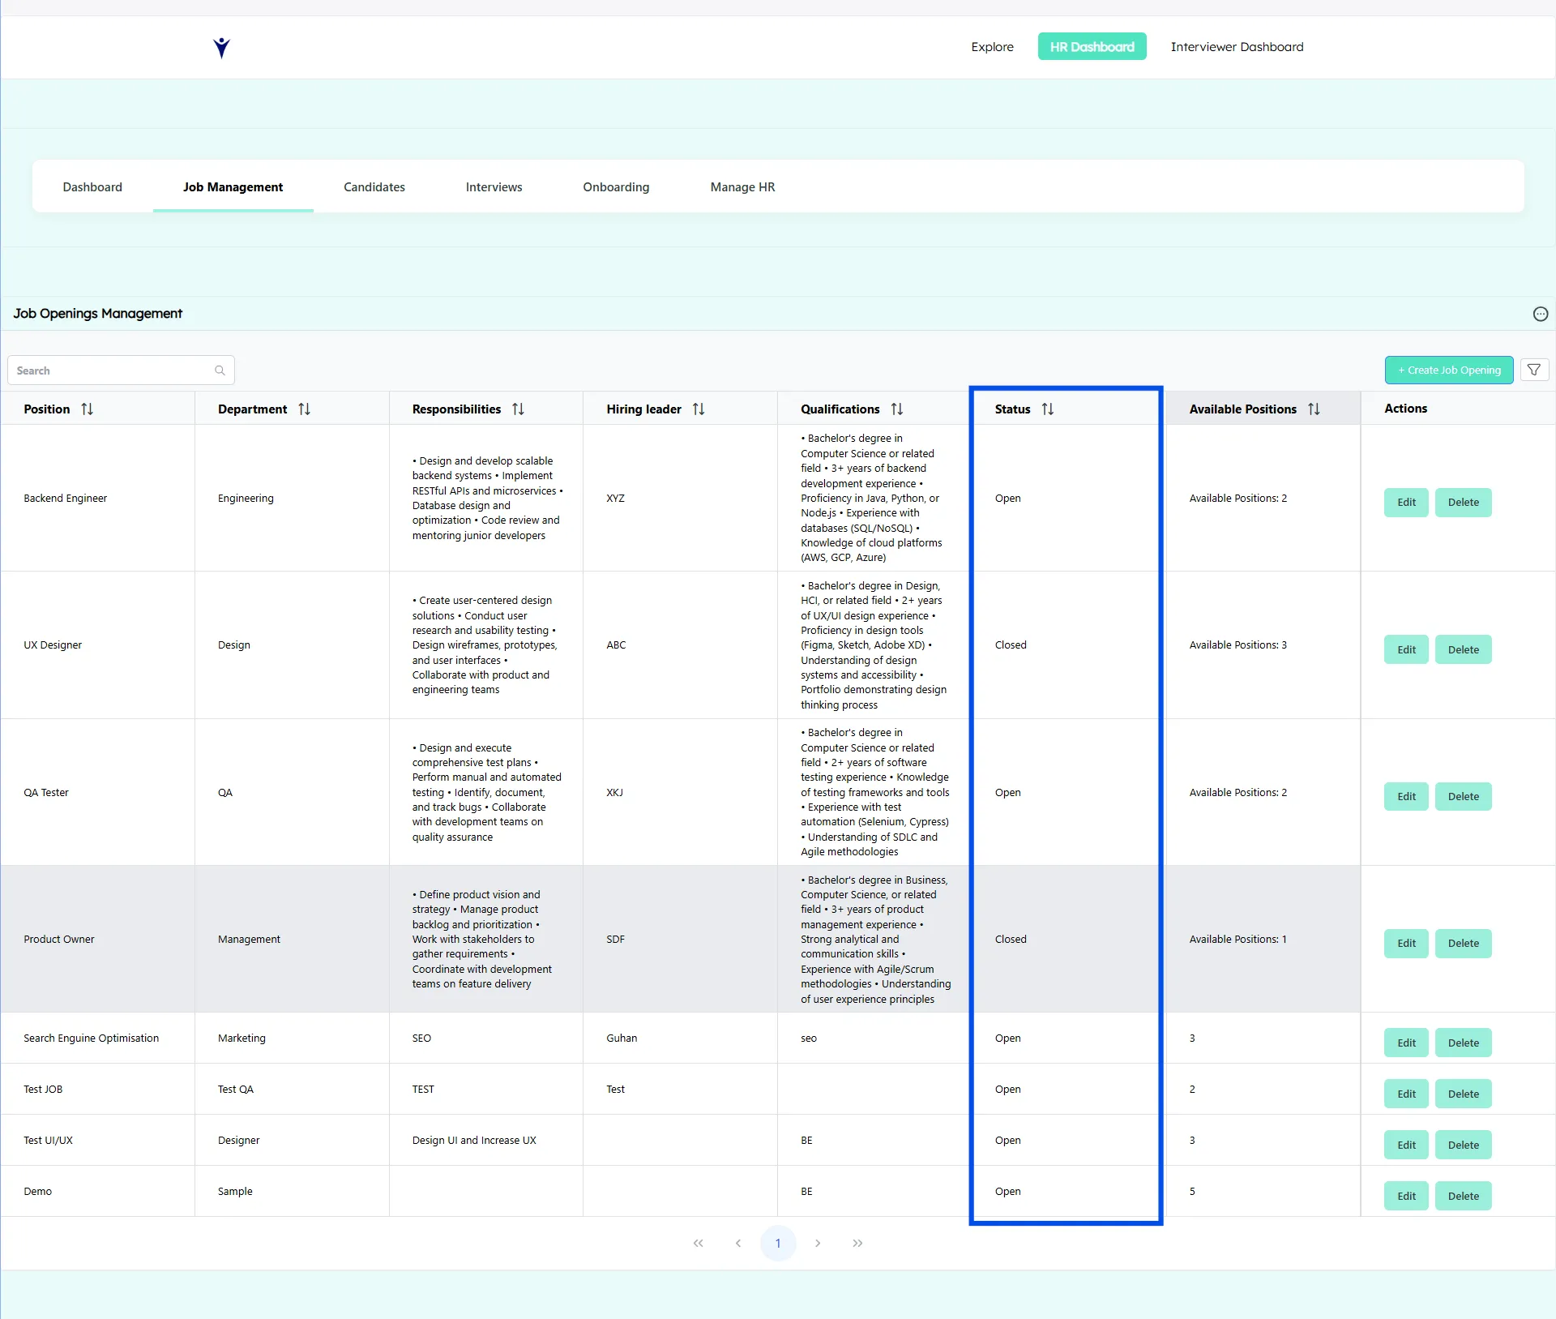Image resolution: width=1556 pixels, height=1319 pixels.
Task: Open the Interviewer Dashboard
Action: pyautogui.click(x=1236, y=46)
